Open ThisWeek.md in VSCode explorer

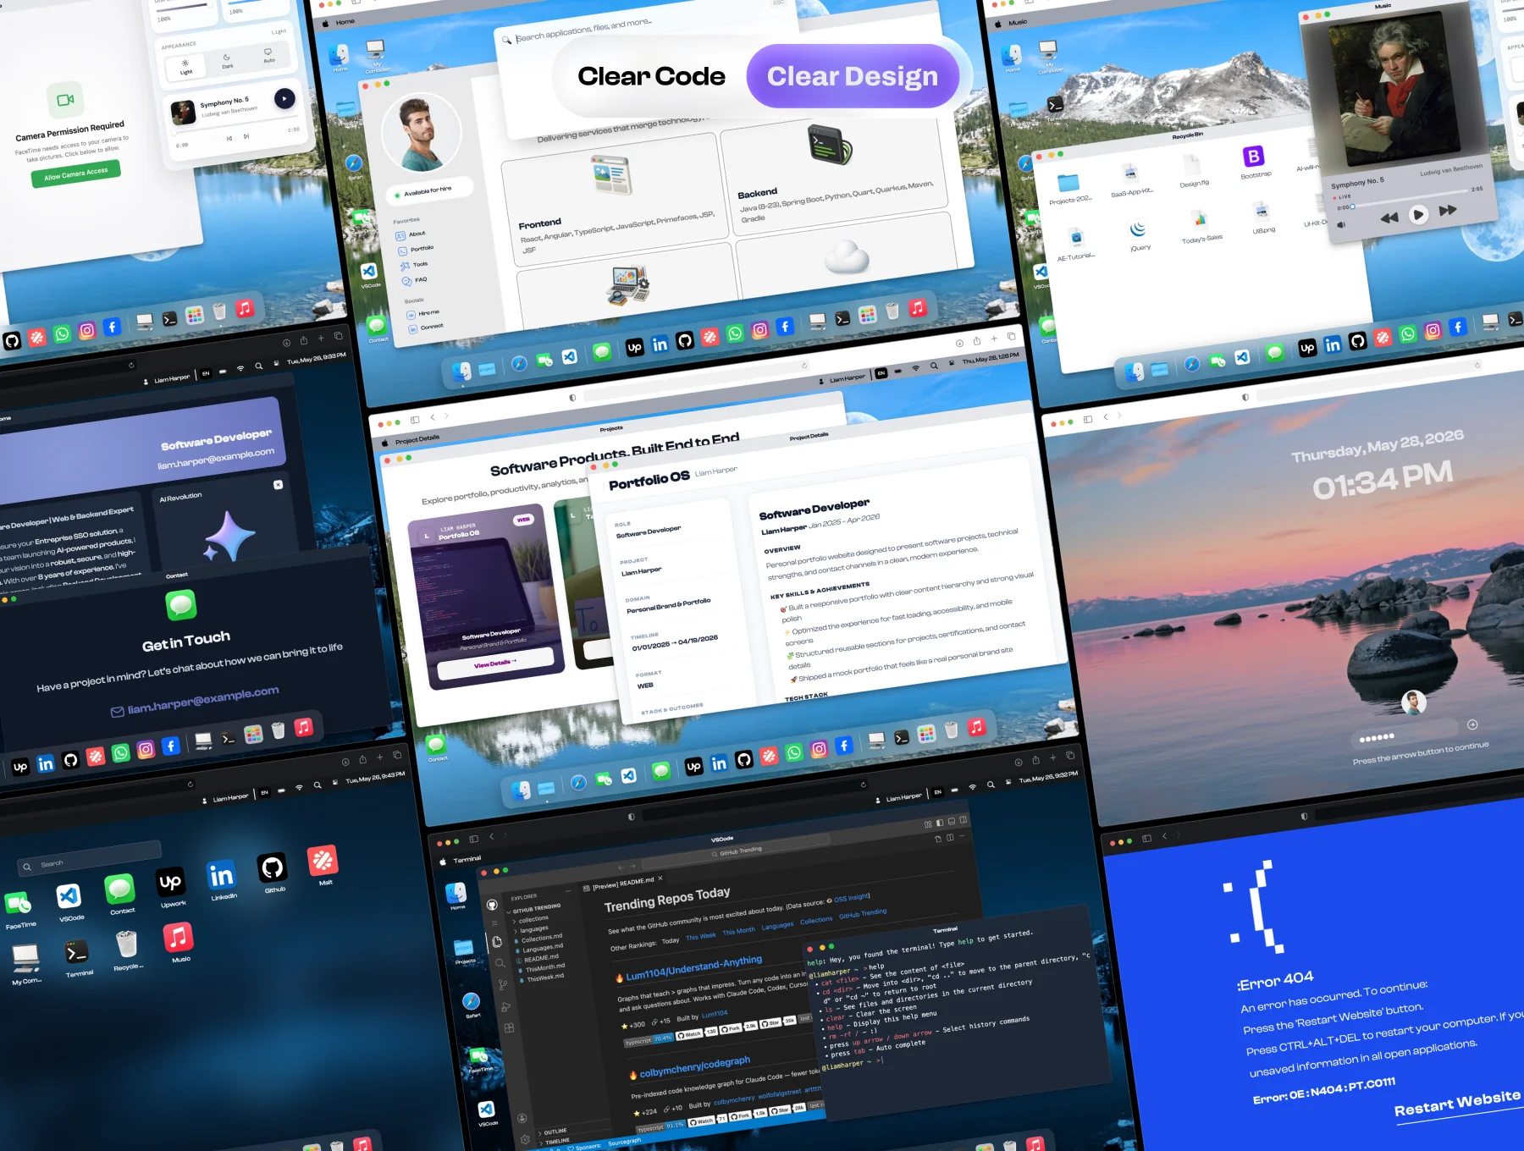pyautogui.click(x=543, y=978)
